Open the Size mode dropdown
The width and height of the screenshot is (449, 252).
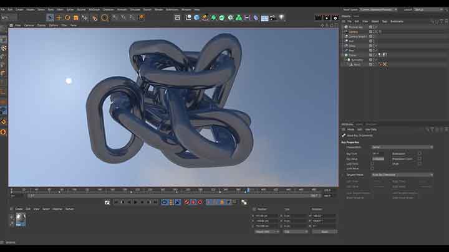coord(296,231)
